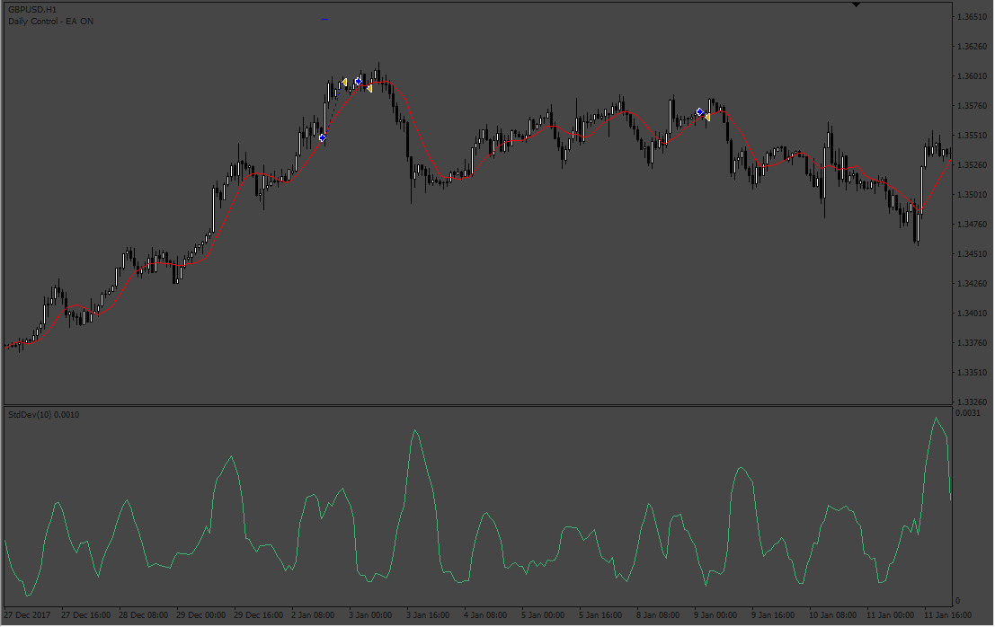Click the 5 Jan 16:00 time label
Screen dimensions: 995x627
(x=600, y=615)
